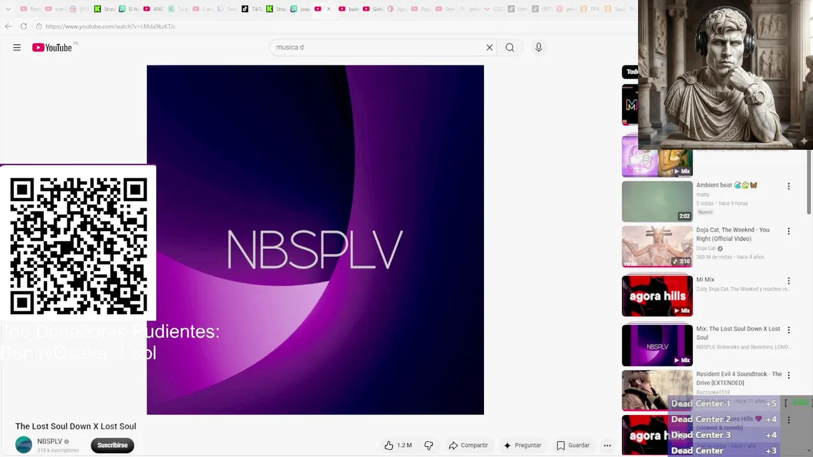The image size is (813, 457).
Task: Click '318 k suscriptores' text
Action: pyautogui.click(x=58, y=451)
